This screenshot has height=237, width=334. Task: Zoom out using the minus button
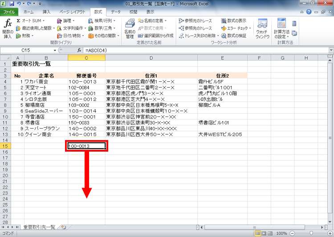tap(293, 233)
